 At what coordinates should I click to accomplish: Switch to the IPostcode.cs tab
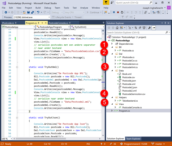pyautogui.click(x=8, y=23)
